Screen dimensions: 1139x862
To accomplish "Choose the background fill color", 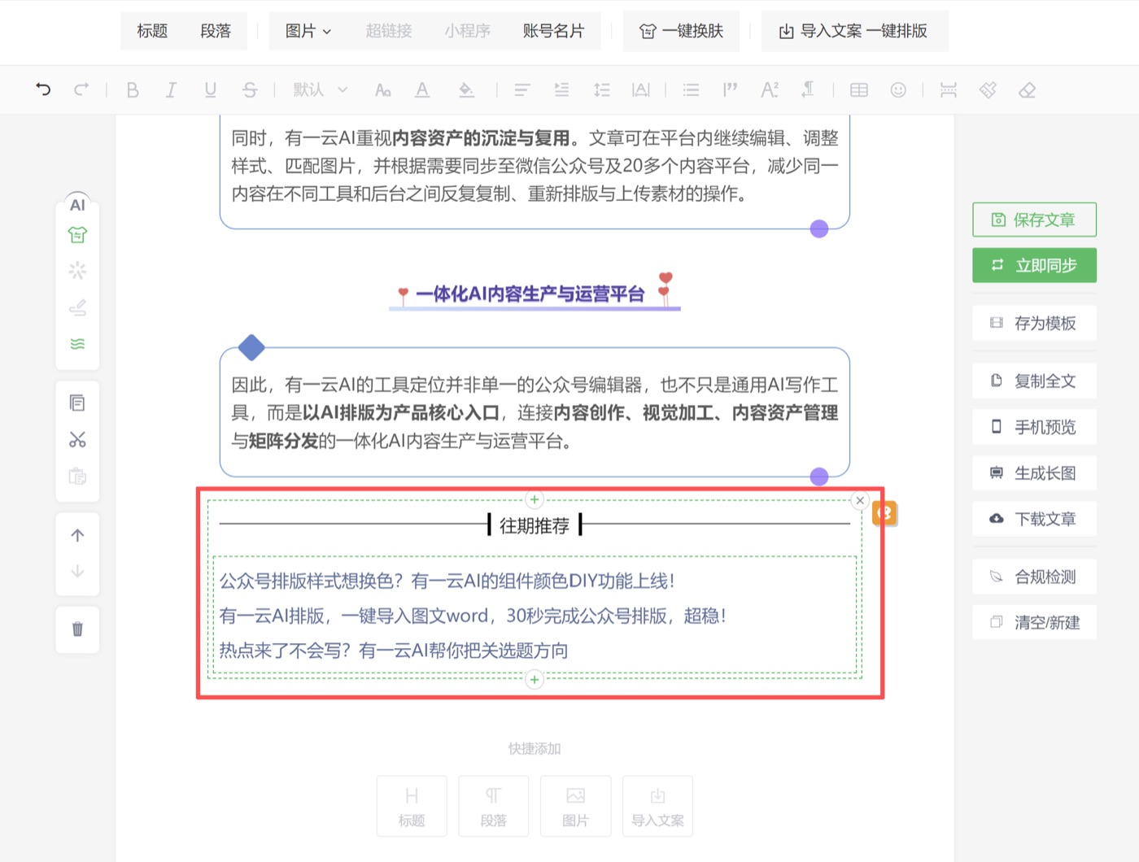I will coord(466,89).
